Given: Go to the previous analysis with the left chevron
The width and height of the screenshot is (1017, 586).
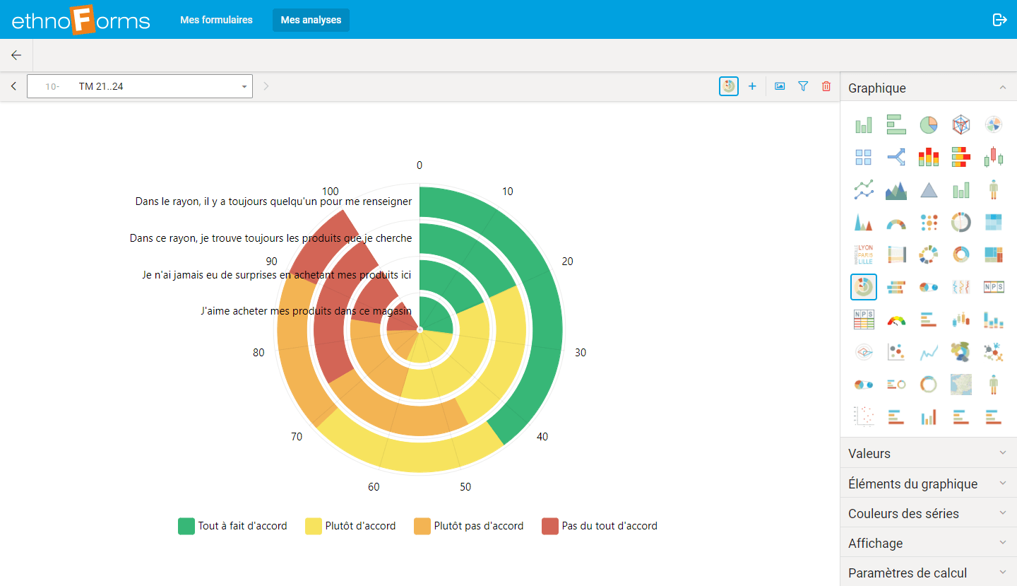Looking at the screenshot, I should pos(13,86).
